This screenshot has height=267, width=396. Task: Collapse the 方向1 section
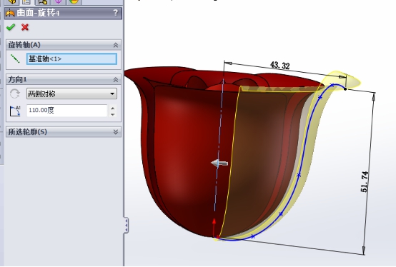pyautogui.click(x=116, y=80)
